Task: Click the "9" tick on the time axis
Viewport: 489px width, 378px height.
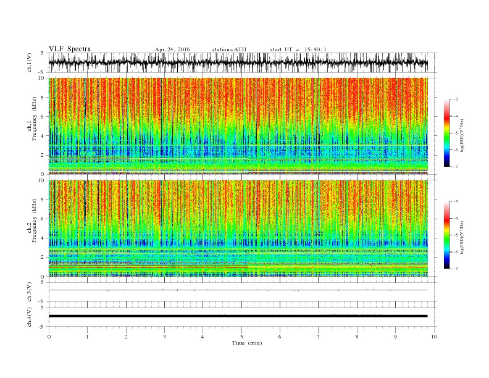Action: coord(395,337)
